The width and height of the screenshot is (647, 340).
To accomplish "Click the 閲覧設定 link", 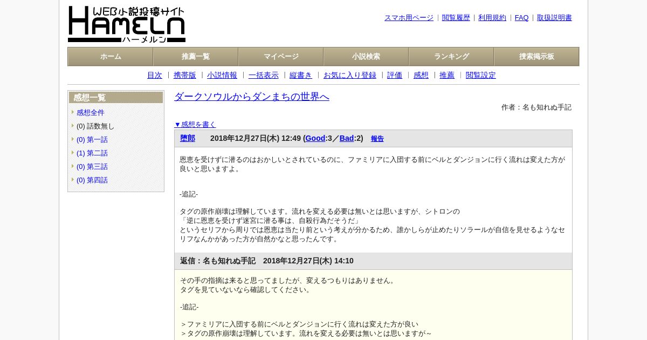I will pos(481,76).
